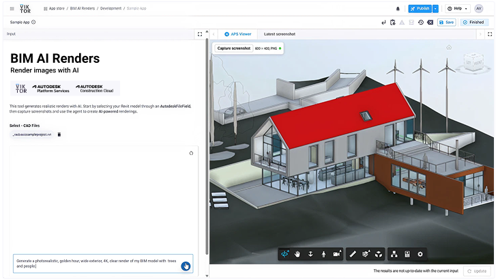Activate the Pan hand tool

(x=297, y=254)
